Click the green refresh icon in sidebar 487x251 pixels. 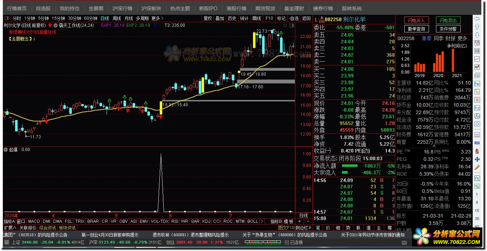coord(477,187)
